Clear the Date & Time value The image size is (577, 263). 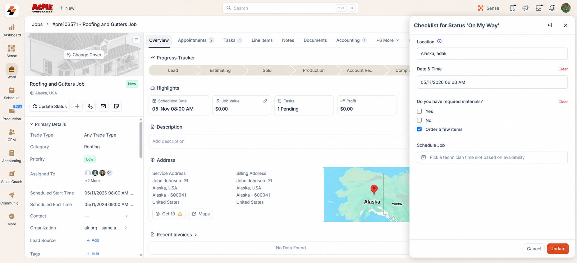click(x=563, y=69)
